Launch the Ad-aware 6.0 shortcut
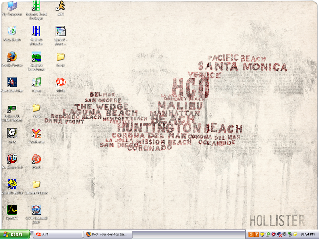Image resolution: width=319 pixels, height=239 pixels. pyautogui.click(x=12, y=162)
